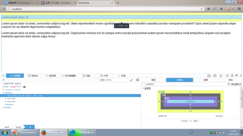This screenshot has height=136, width=243.
Task: Focus the 搜索 HTML search field
Action: 112,80
